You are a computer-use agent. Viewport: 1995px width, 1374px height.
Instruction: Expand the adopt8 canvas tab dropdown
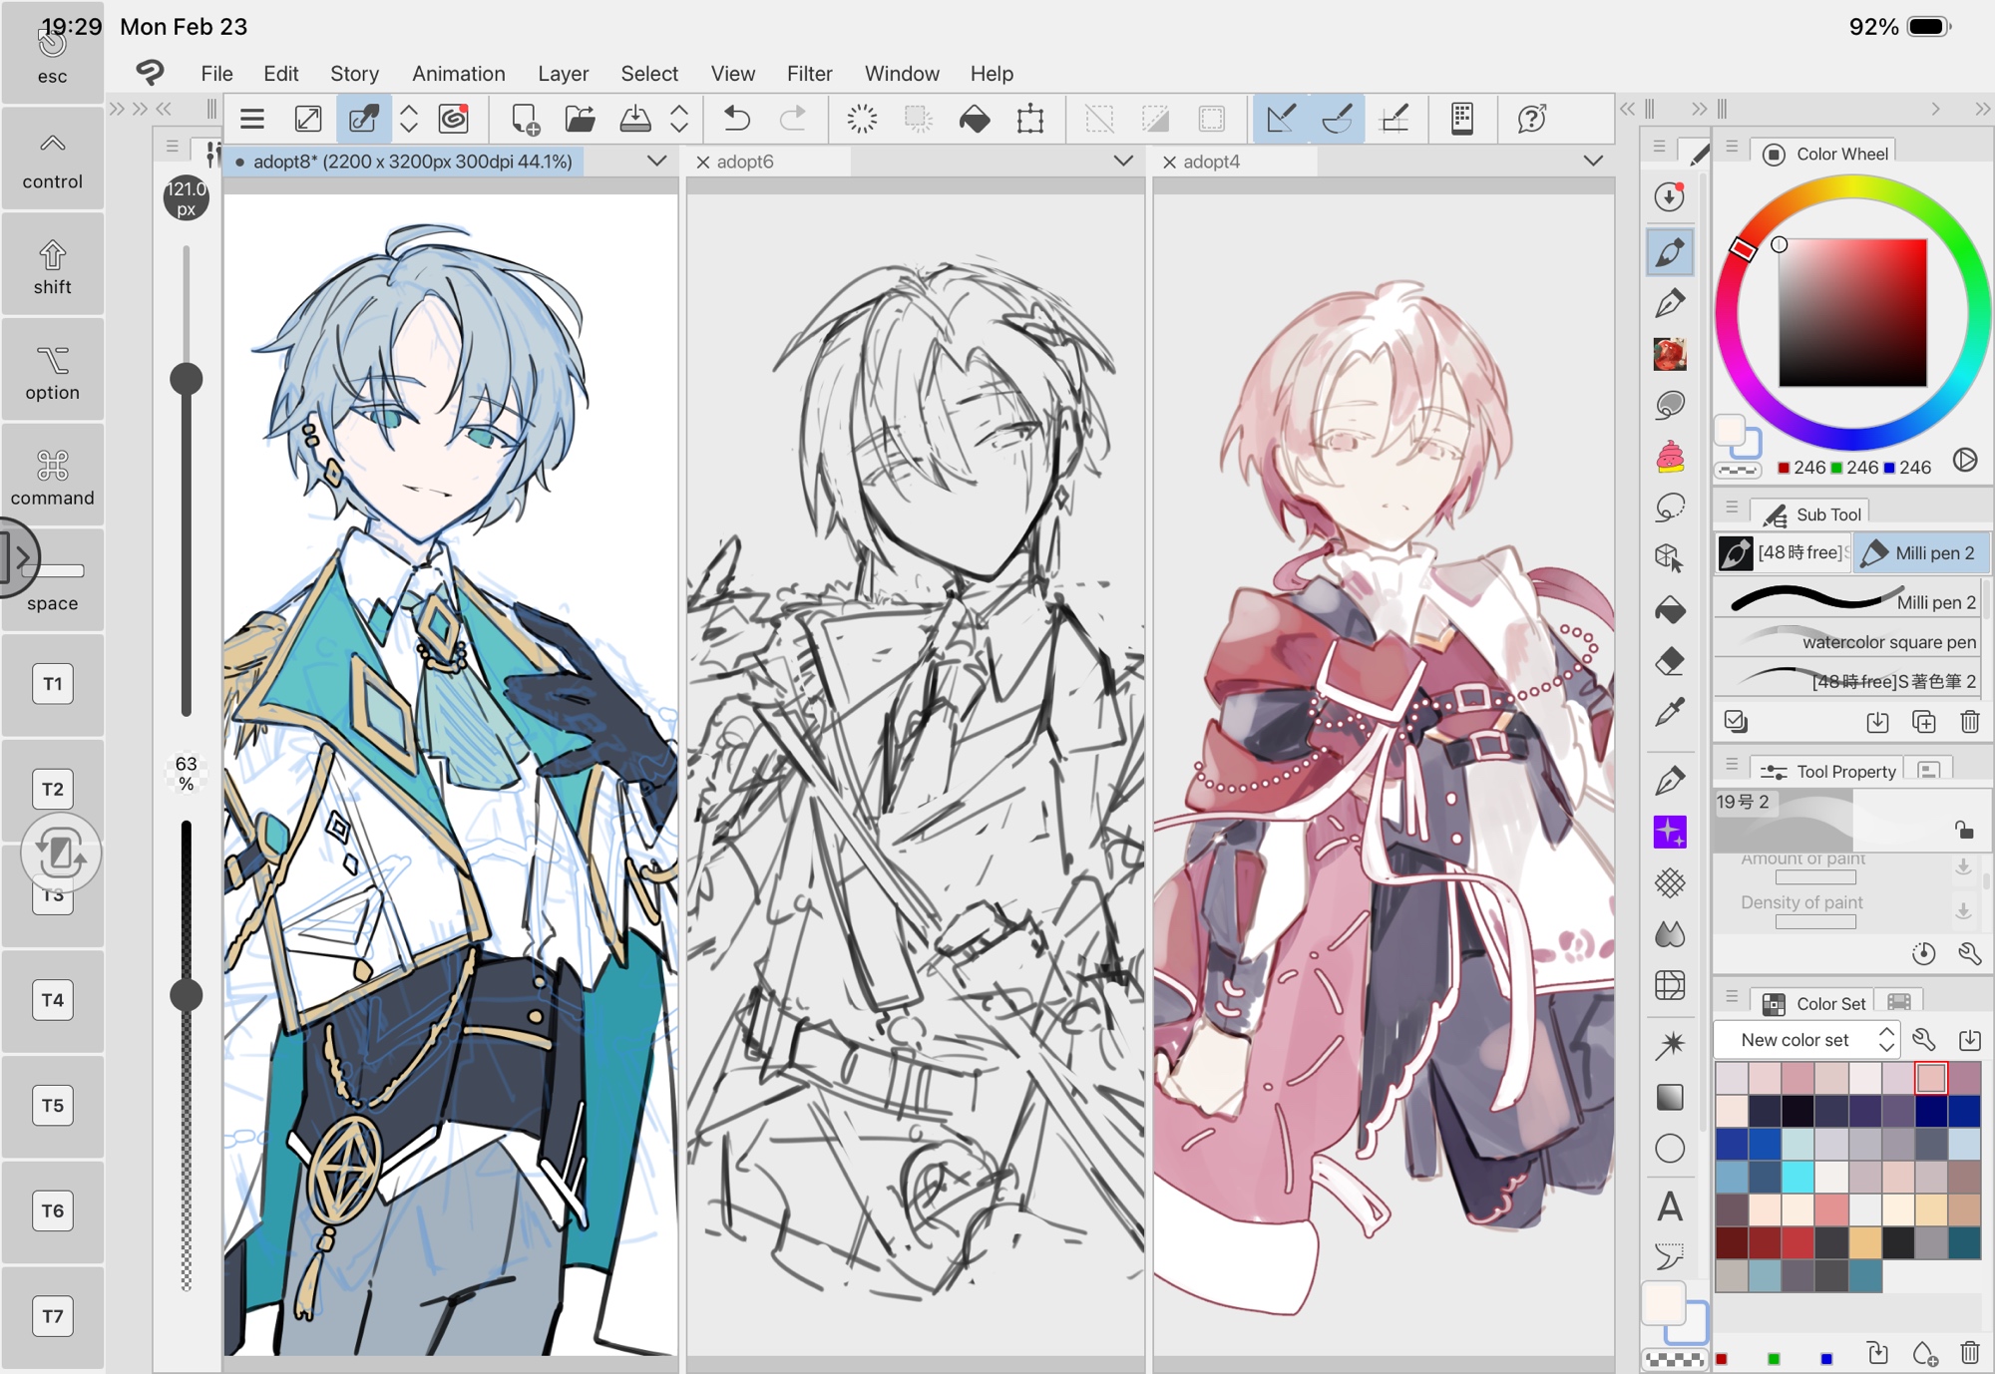[656, 161]
